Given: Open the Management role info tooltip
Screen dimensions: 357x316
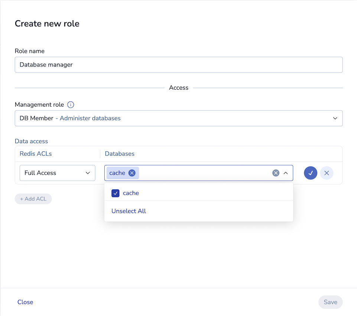Looking at the screenshot, I should pyautogui.click(x=71, y=104).
